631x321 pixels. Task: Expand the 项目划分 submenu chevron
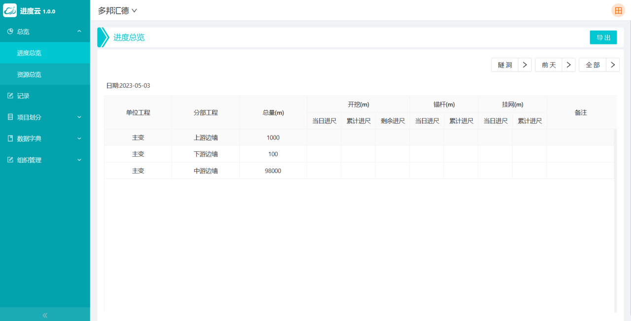79,117
